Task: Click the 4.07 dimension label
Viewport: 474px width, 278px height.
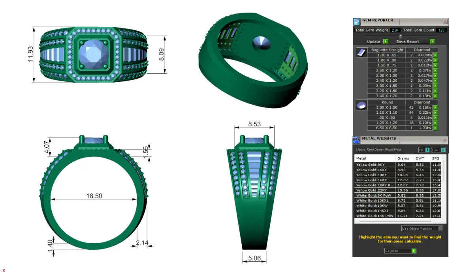Action: (x=47, y=147)
